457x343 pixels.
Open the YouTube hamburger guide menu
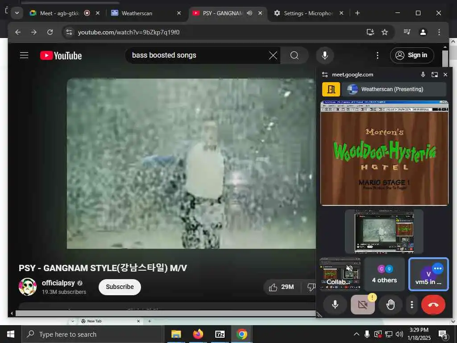(x=24, y=55)
